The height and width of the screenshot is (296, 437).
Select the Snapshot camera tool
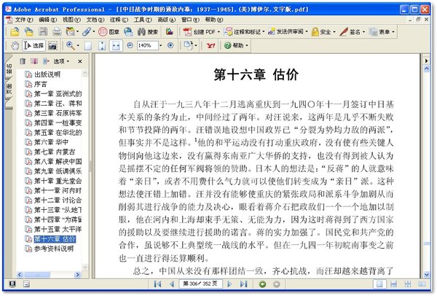[52, 45]
